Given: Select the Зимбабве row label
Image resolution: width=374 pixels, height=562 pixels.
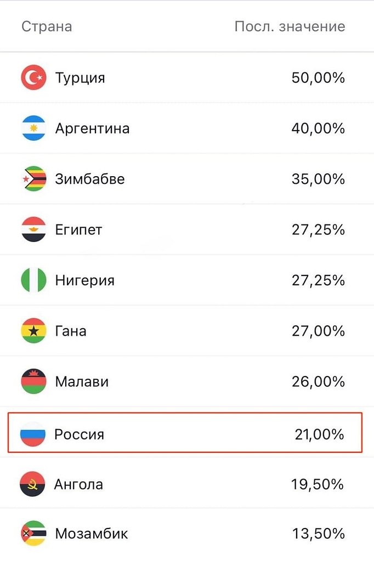Looking at the screenshot, I should [89, 179].
